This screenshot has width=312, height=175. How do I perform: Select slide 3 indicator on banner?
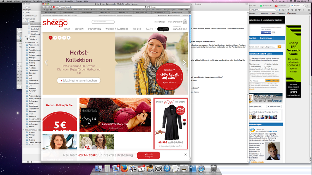pyautogui.click(x=59, y=37)
